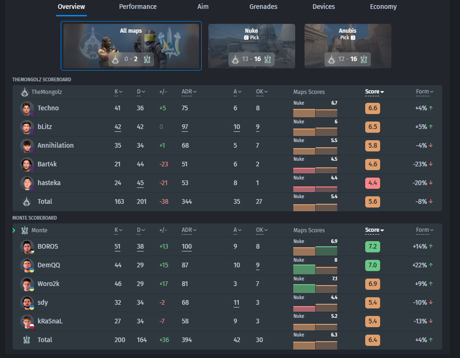The height and width of the screenshot is (358, 460).
Task: Click Techno's green form trend arrow
Action: pos(431,108)
